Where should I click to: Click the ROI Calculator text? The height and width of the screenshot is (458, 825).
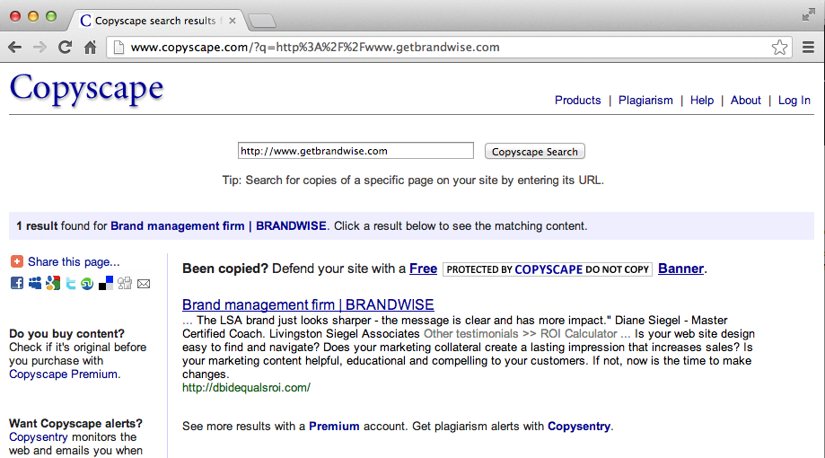tap(579, 334)
